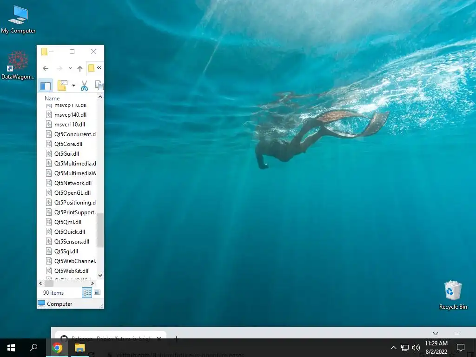Viewport: 476px width, 357px height.
Task: Select Qt5WebKit.dll file
Action: click(x=71, y=271)
